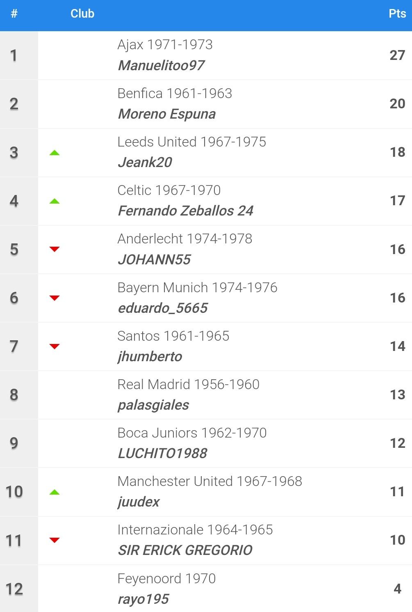Image resolution: width=412 pixels, height=612 pixels.
Task: Sort table by Pts column header
Action: [397, 14]
